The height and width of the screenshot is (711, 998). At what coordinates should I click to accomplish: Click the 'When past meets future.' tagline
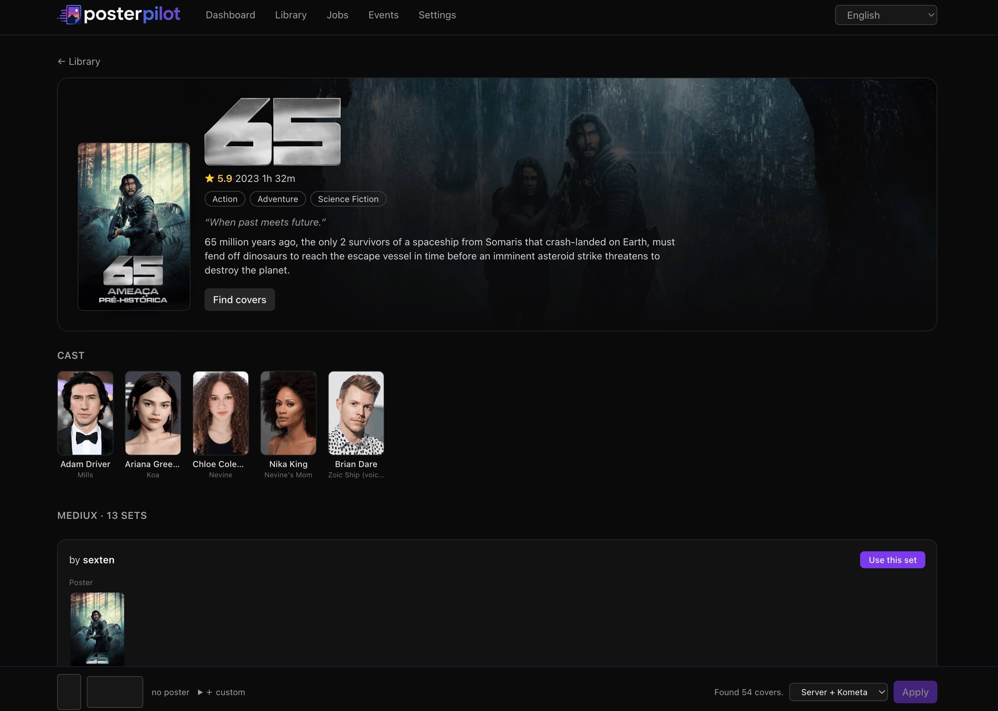(266, 222)
